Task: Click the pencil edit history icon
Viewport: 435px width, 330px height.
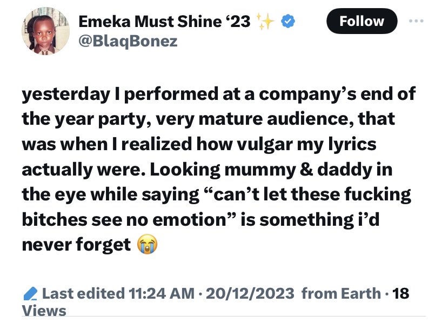Action: coord(31,294)
